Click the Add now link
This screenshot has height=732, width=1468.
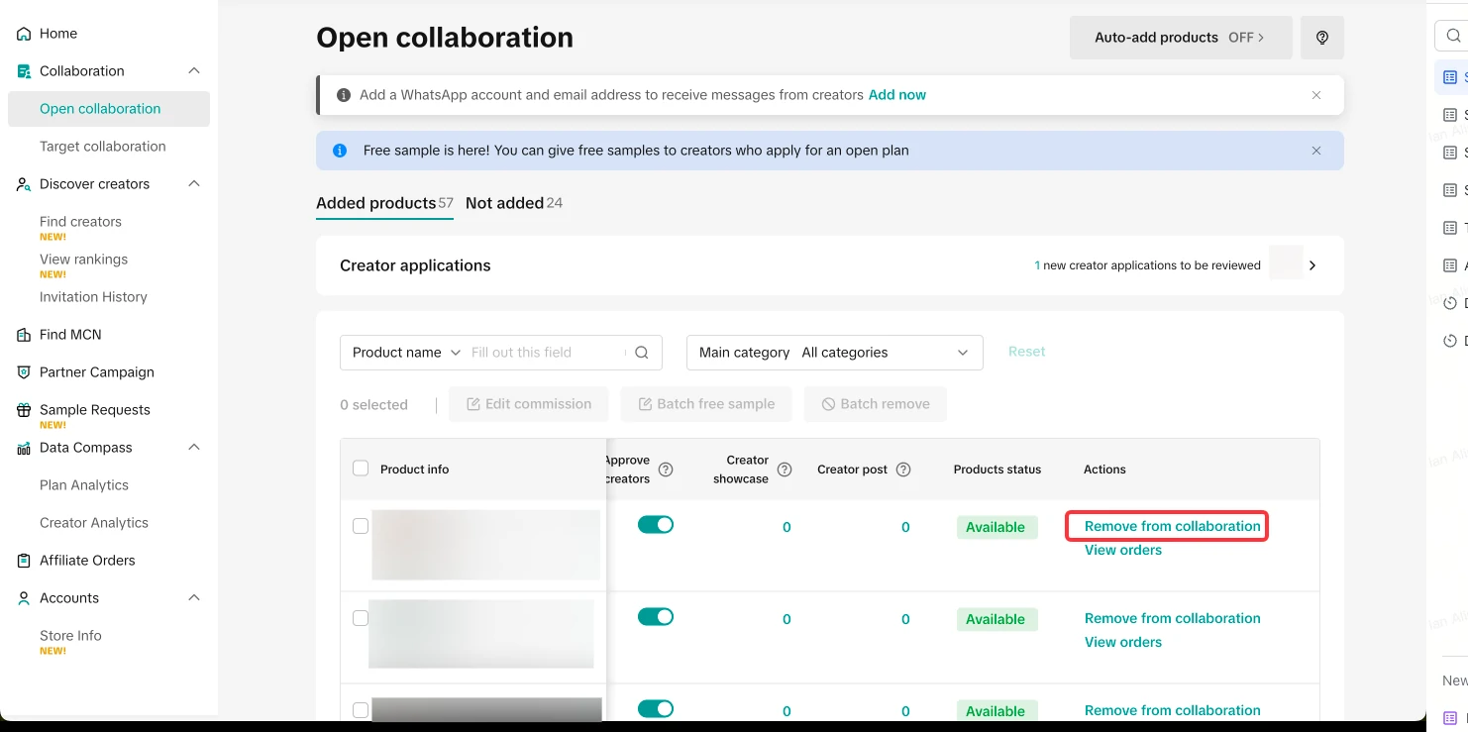(896, 95)
